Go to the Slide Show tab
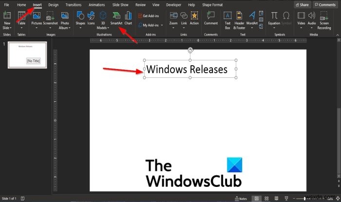 click(x=120, y=4)
